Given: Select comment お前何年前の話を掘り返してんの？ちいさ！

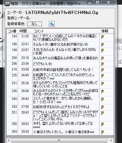Looking at the screenshot, I should pos(63,70).
